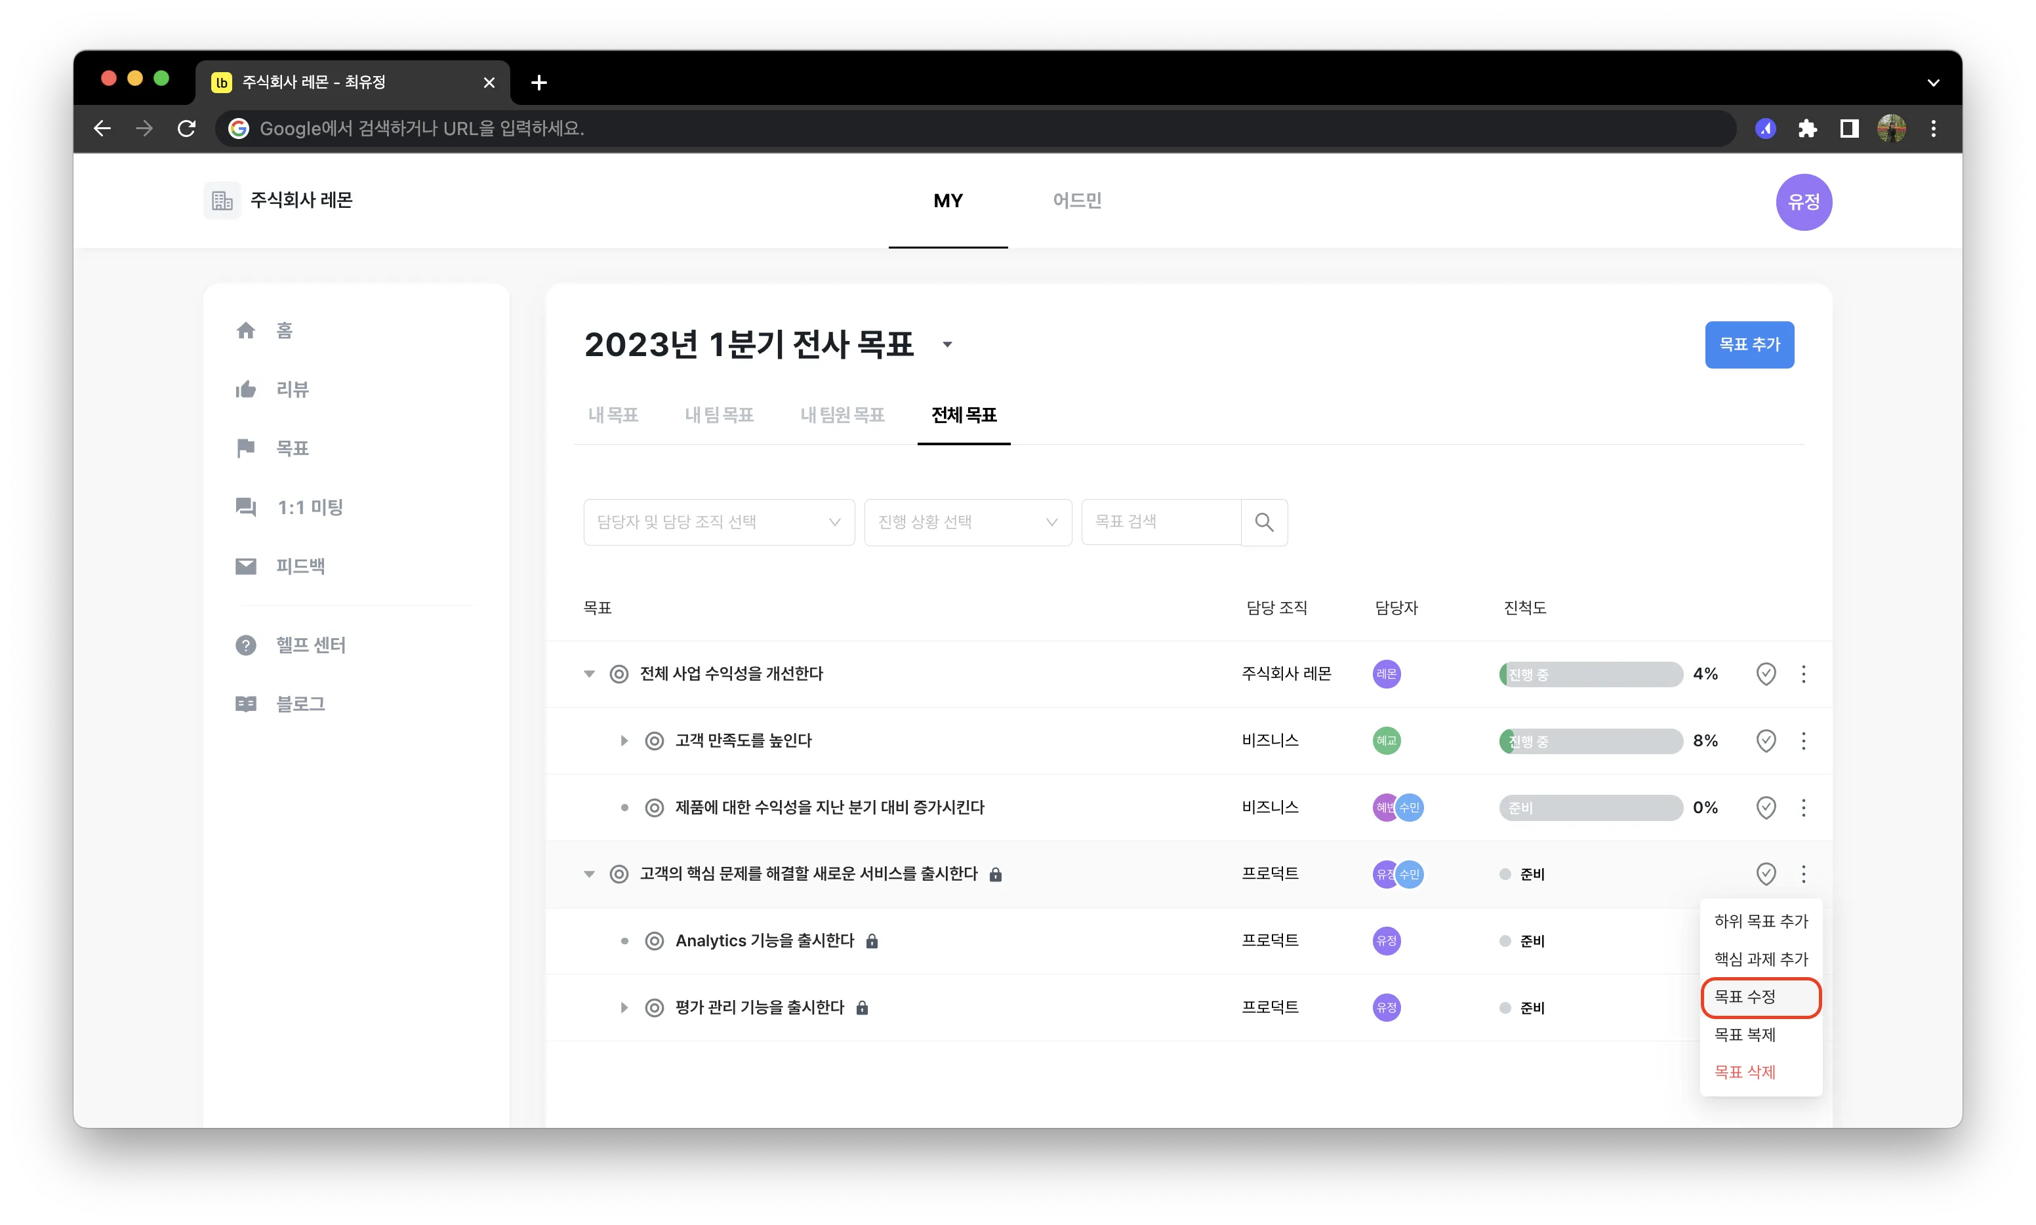Click the company building icon next to 주식회사 레몬
2036x1225 pixels.
[222, 200]
